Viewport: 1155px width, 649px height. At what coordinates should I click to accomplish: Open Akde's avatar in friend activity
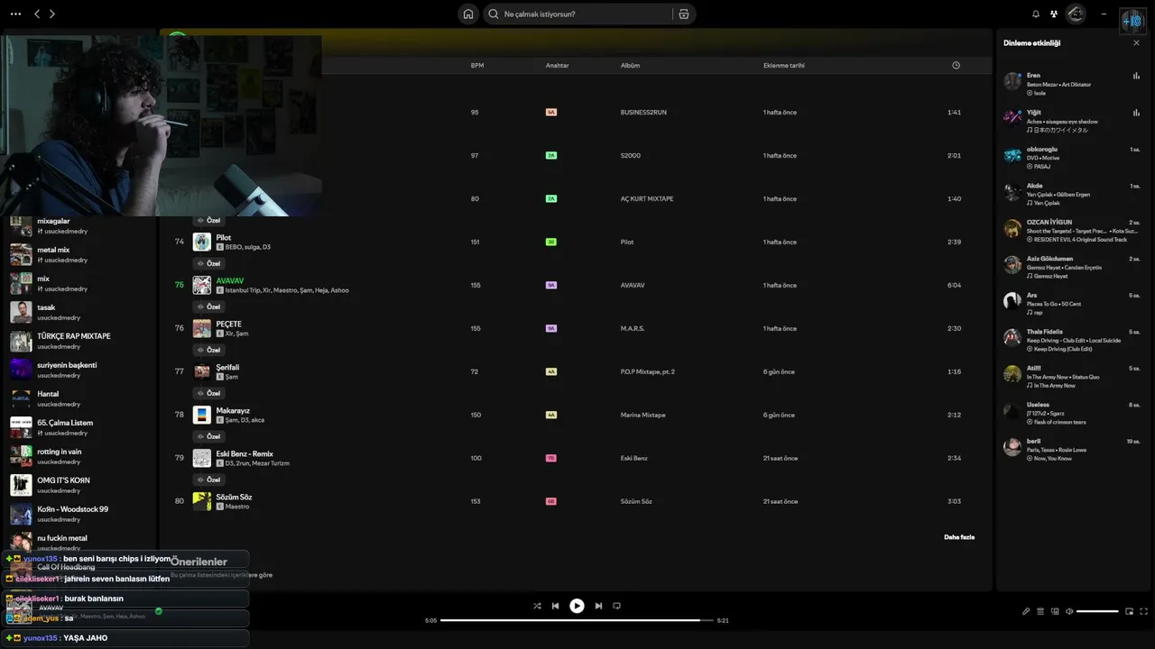point(1012,192)
